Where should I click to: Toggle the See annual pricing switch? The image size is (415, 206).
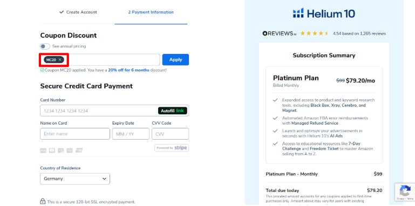(x=45, y=46)
